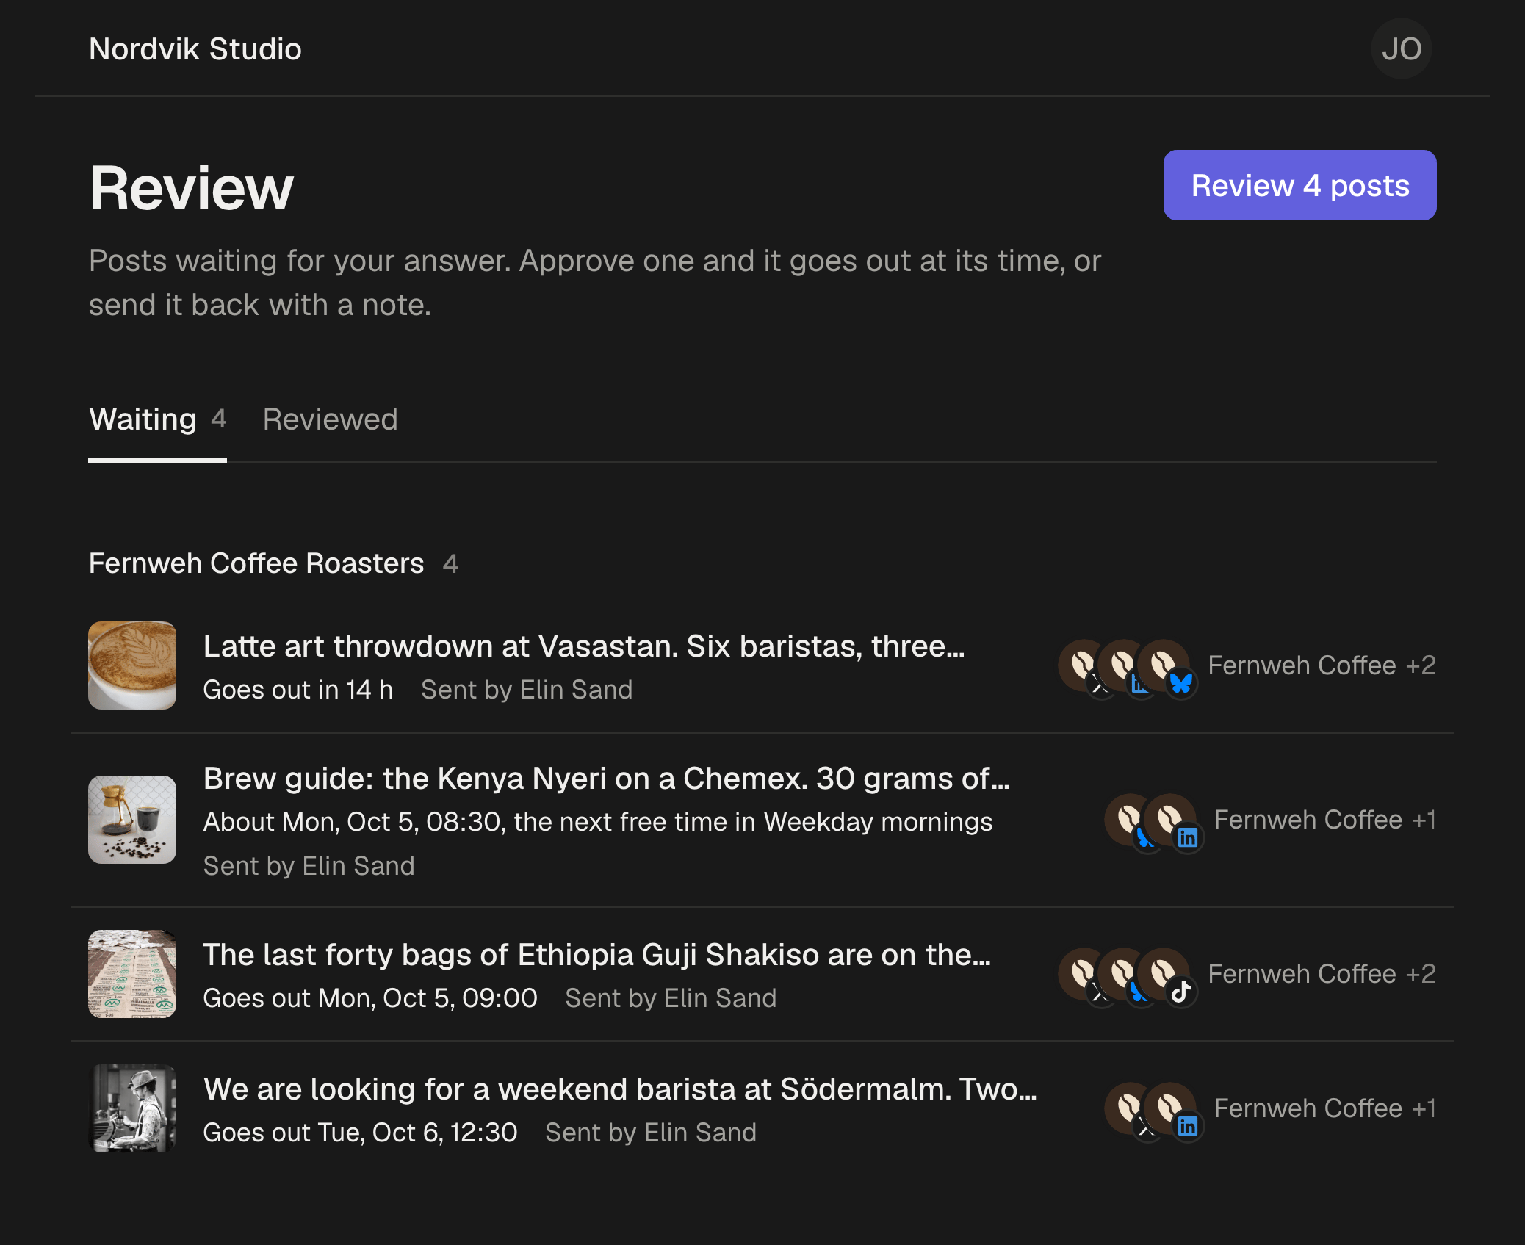Click 'Fernweh Coffee +1' on the Brew guide row
This screenshot has height=1245, width=1525.
[x=1325, y=820]
